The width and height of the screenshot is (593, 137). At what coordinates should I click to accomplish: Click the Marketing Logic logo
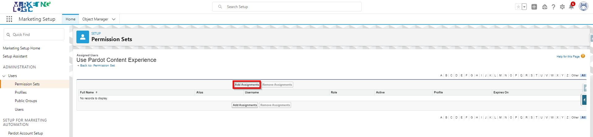coord(32,6)
